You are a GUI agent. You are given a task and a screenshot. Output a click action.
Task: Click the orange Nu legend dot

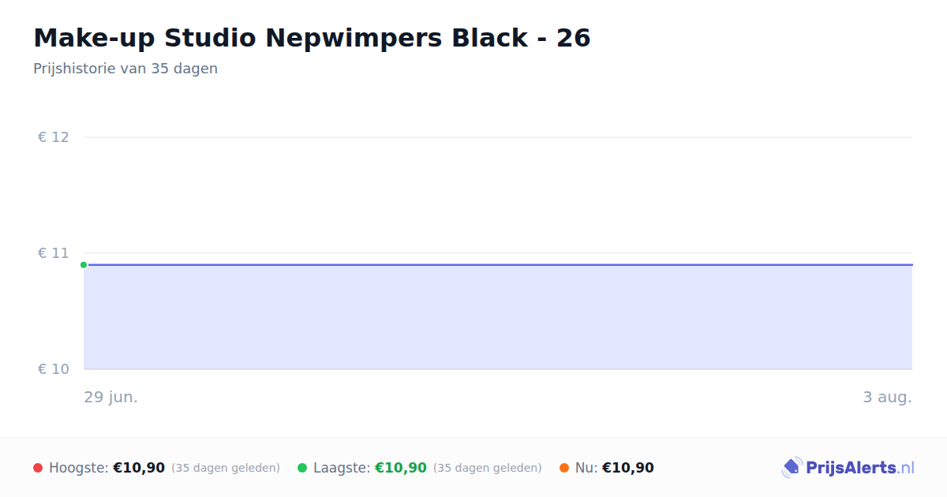coord(564,468)
